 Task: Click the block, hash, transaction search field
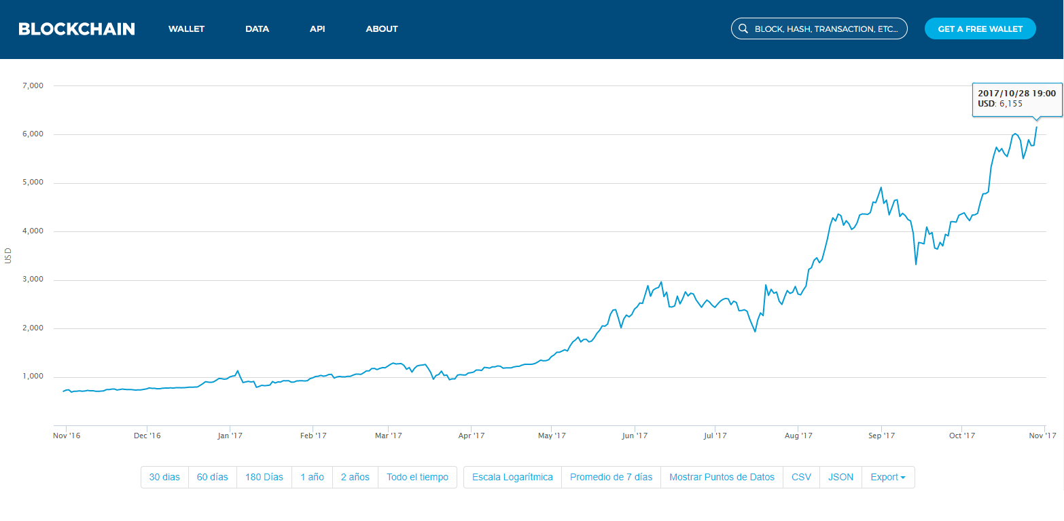(x=829, y=29)
